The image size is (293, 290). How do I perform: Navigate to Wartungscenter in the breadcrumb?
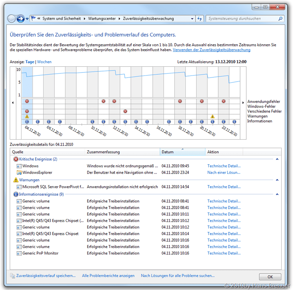point(102,19)
